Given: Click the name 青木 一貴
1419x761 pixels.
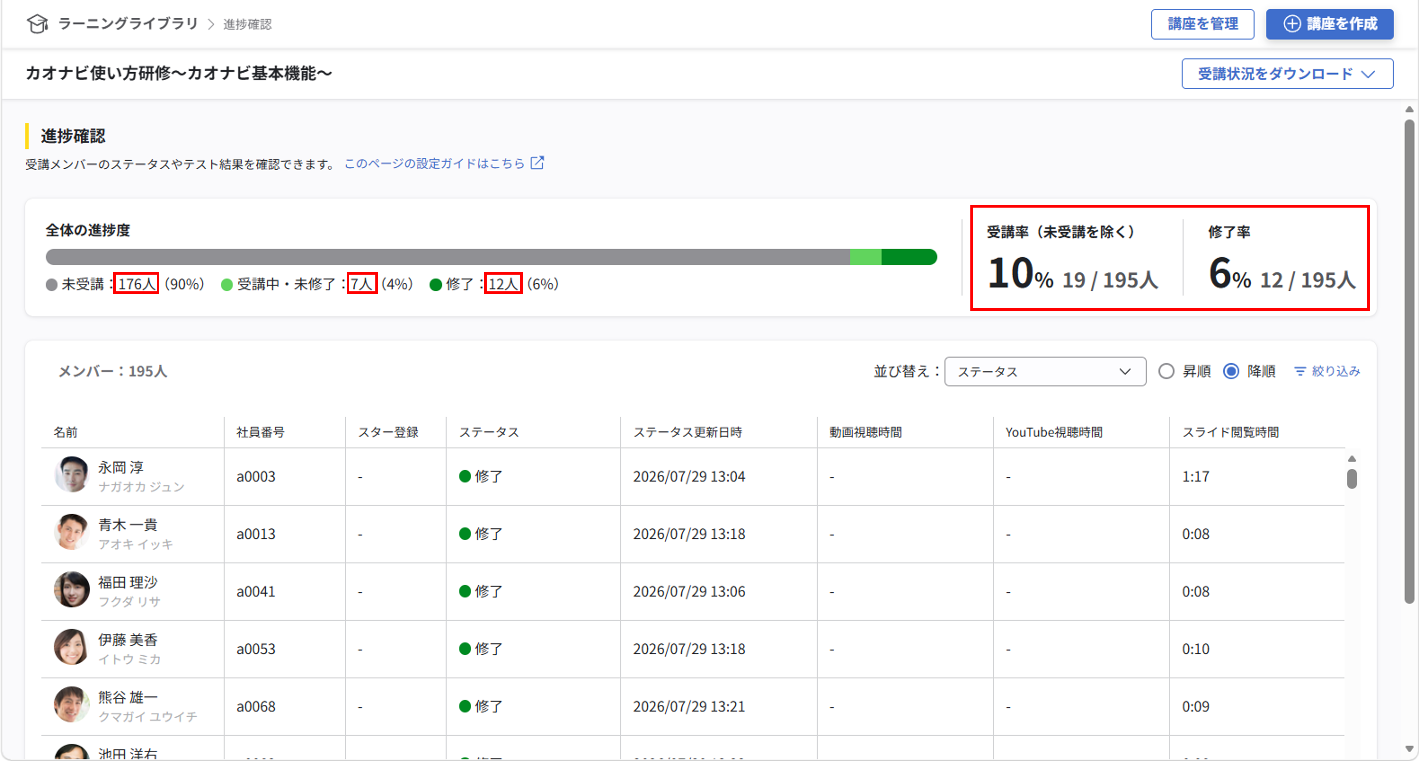Looking at the screenshot, I should click(x=128, y=525).
